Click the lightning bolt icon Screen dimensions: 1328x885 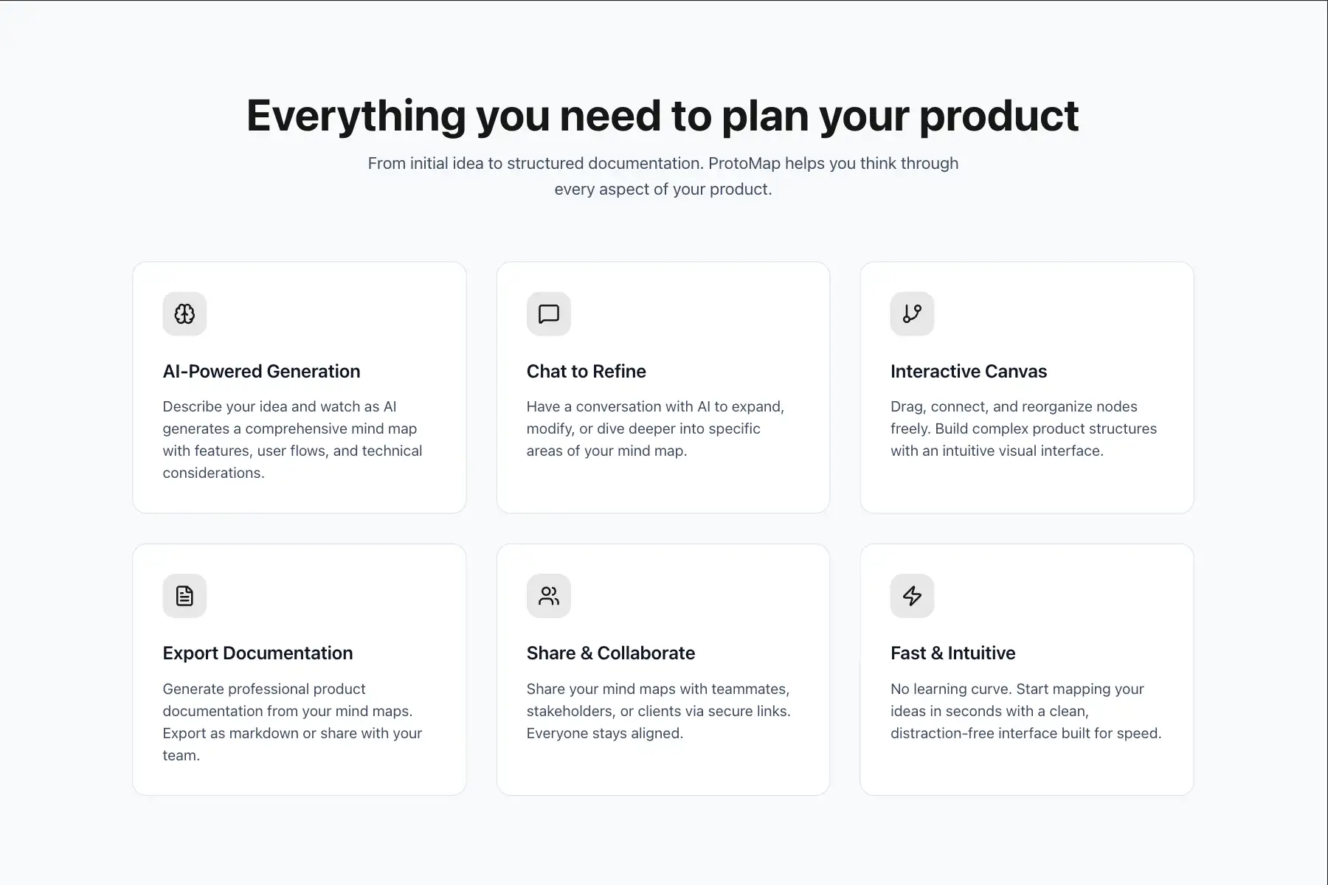[912, 596]
